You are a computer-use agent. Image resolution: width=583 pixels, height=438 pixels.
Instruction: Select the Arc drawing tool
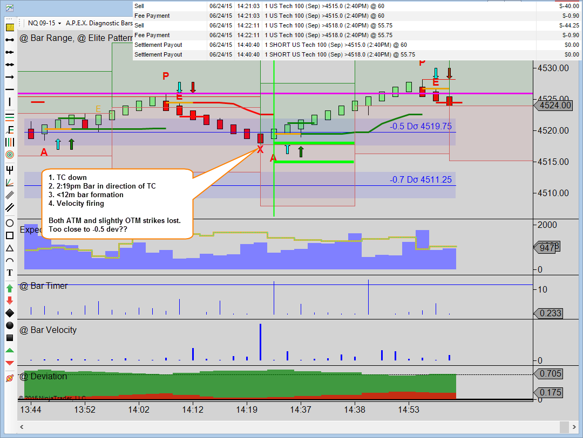coord(10,260)
